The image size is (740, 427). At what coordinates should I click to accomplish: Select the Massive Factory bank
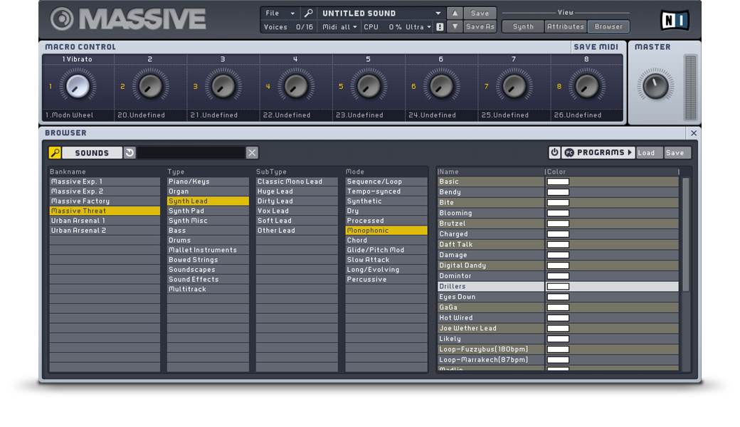click(105, 201)
